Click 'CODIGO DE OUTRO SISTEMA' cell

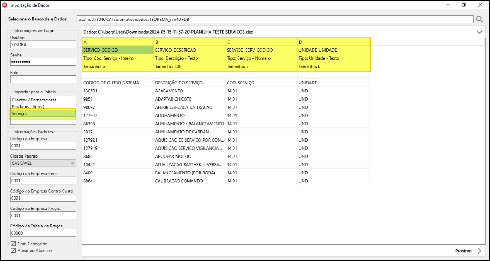pyautogui.click(x=118, y=83)
